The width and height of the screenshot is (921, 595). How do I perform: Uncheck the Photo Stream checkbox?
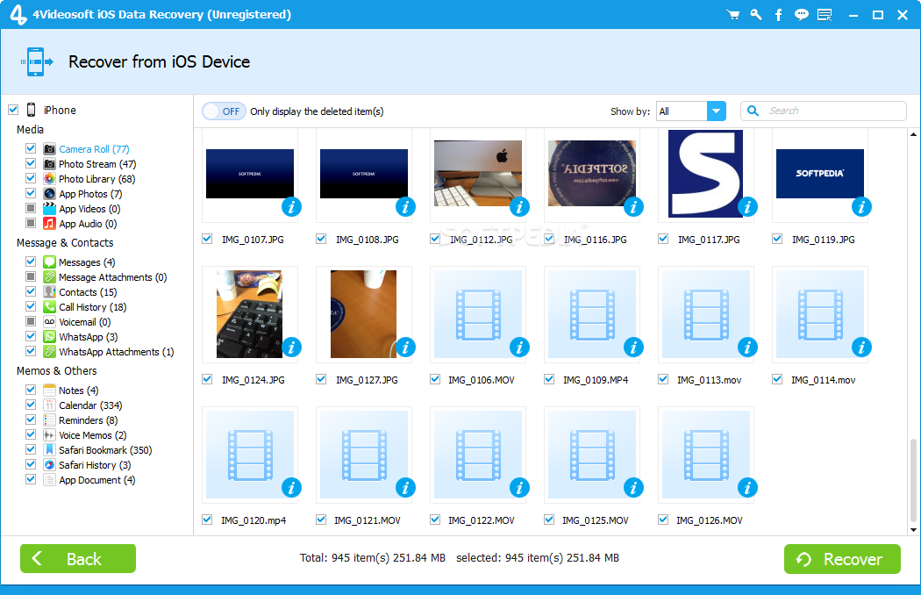click(x=31, y=163)
